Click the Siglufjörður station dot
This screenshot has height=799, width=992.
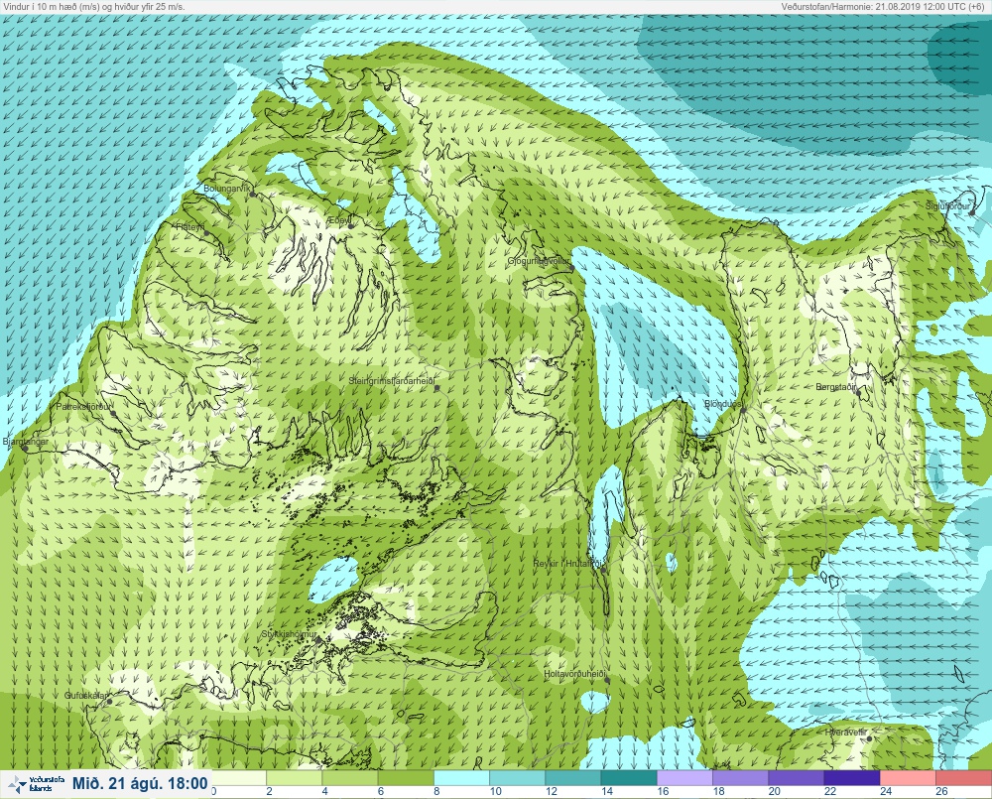972,212
